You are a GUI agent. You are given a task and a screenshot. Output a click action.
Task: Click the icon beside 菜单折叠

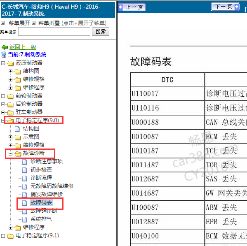point(33,23)
